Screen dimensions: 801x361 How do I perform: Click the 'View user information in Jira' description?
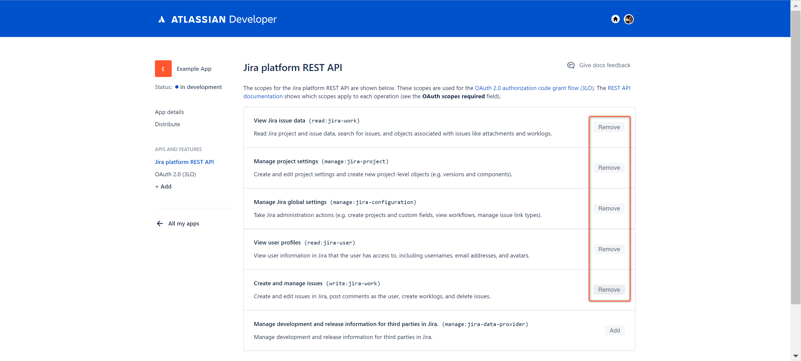[391, 256]
